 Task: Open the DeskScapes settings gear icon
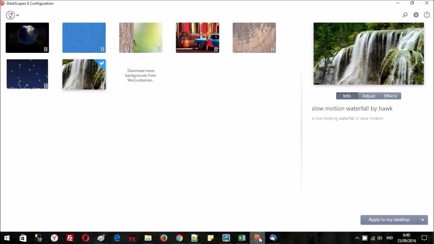tap(416, 15)
